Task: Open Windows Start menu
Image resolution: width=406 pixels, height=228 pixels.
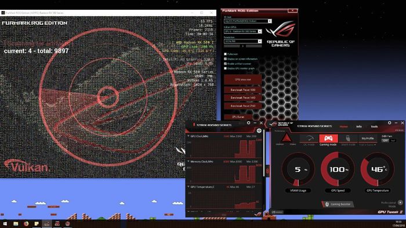Action: pos(5,223)
